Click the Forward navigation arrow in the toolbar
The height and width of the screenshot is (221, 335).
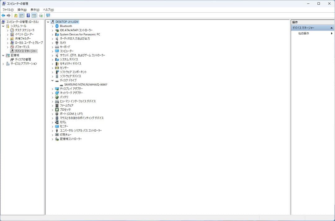click(9, 15)
